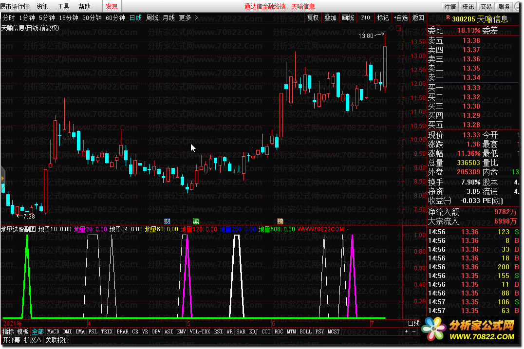
Task: Switch to 周线 period
Action: pos(152,18)
